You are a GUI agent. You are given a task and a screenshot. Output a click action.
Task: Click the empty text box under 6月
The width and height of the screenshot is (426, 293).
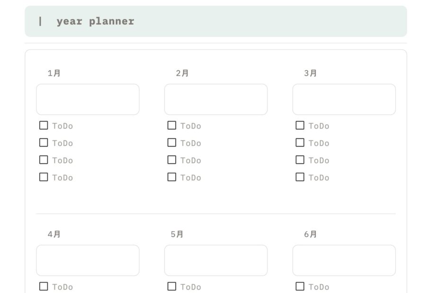click(x=344, y=260)
